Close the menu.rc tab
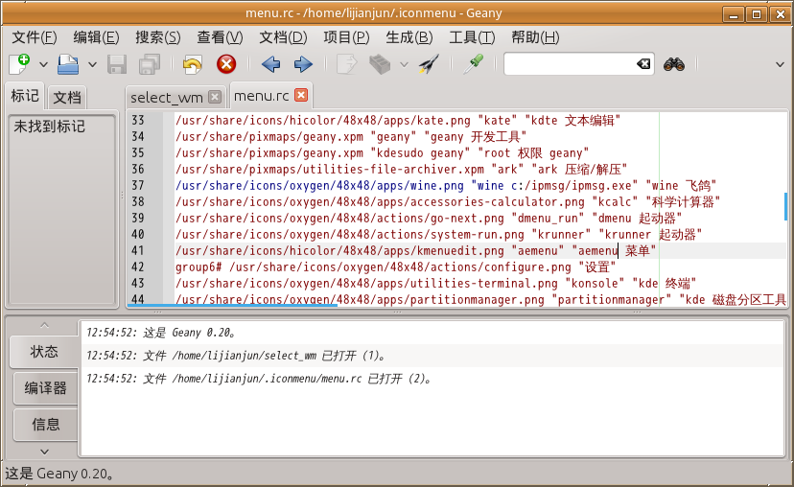Image resolution: width=794 pixels, height=487 pixels. (301, 95)
